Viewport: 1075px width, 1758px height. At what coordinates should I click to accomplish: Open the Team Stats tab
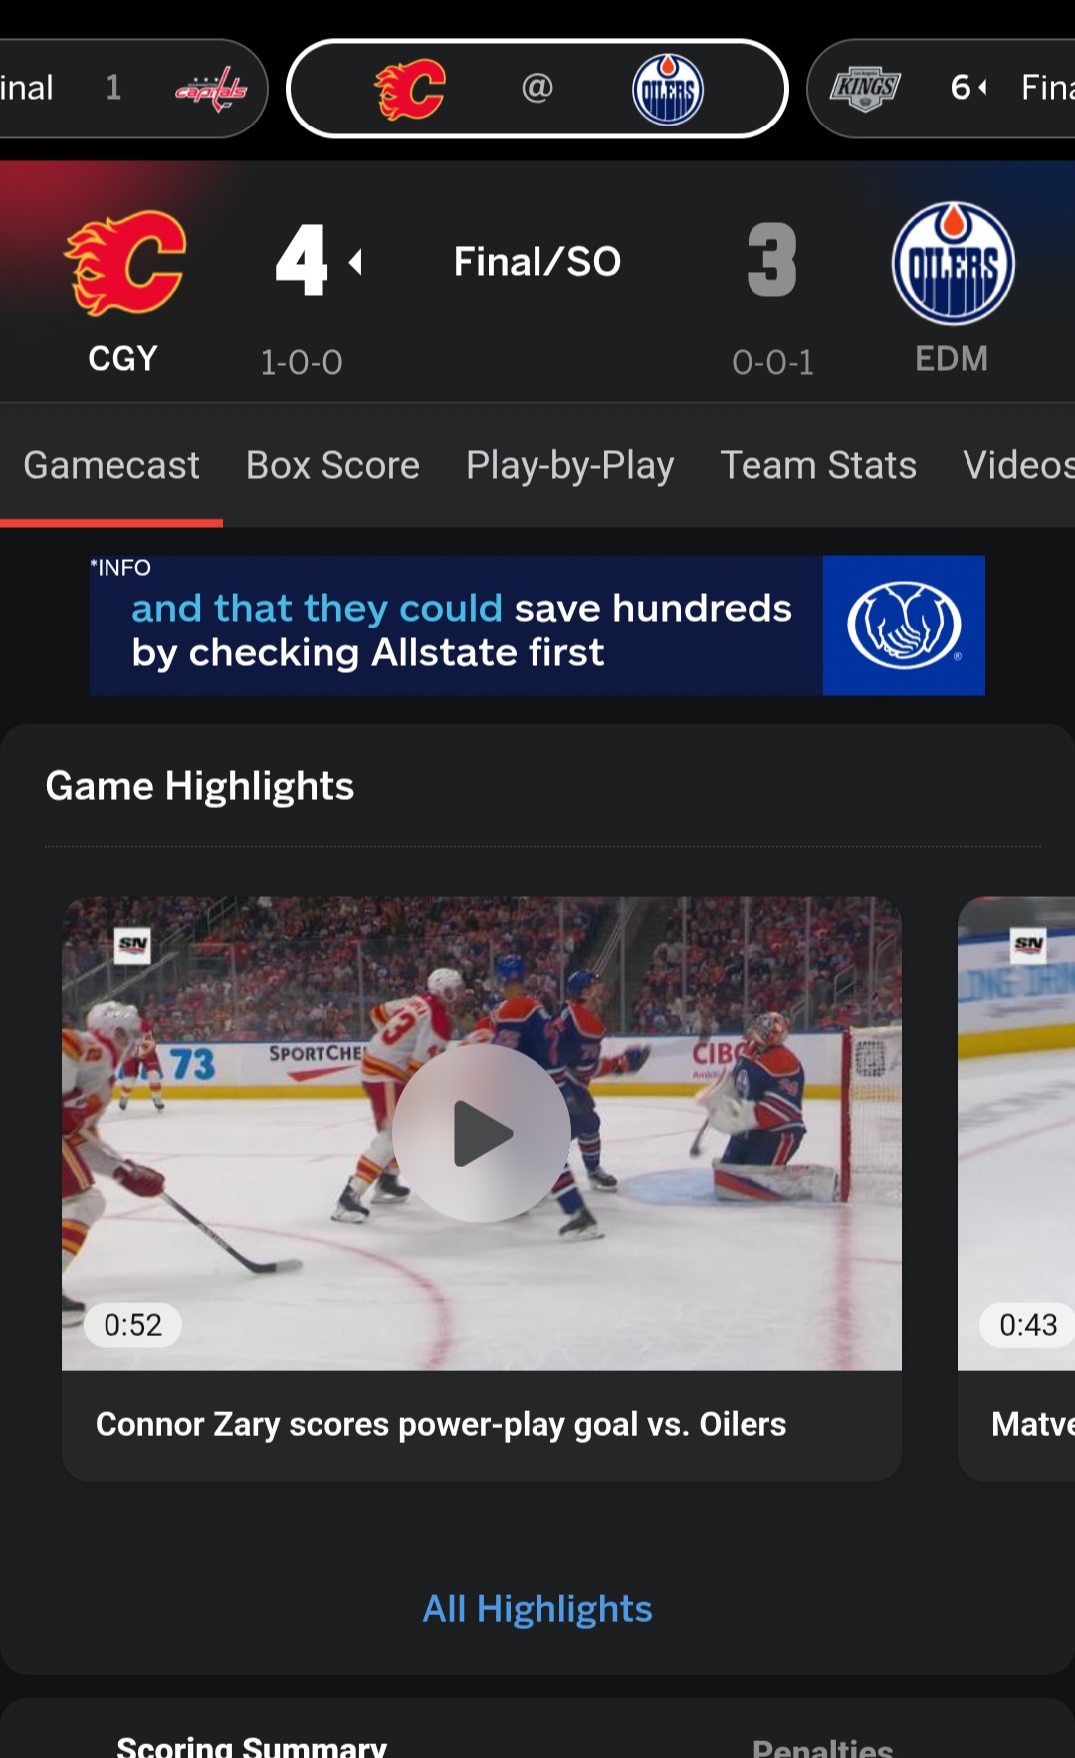(x=818, y=465)
